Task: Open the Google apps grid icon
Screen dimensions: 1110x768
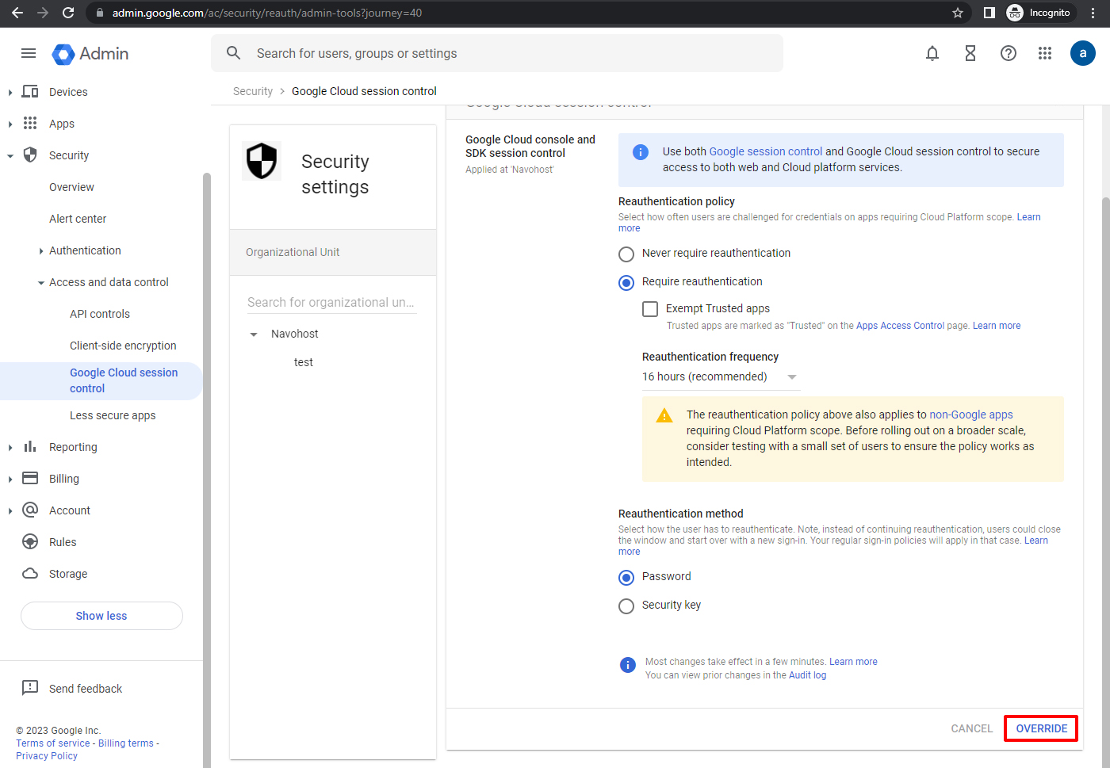Action: 1045,53
